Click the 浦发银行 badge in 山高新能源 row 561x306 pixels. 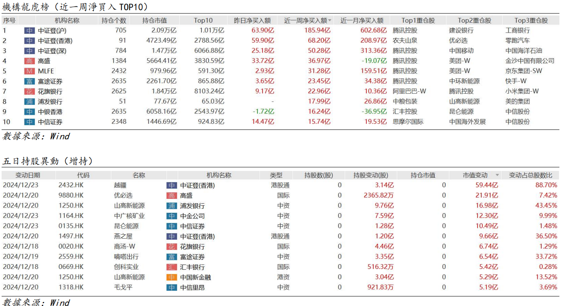point(171,206)
